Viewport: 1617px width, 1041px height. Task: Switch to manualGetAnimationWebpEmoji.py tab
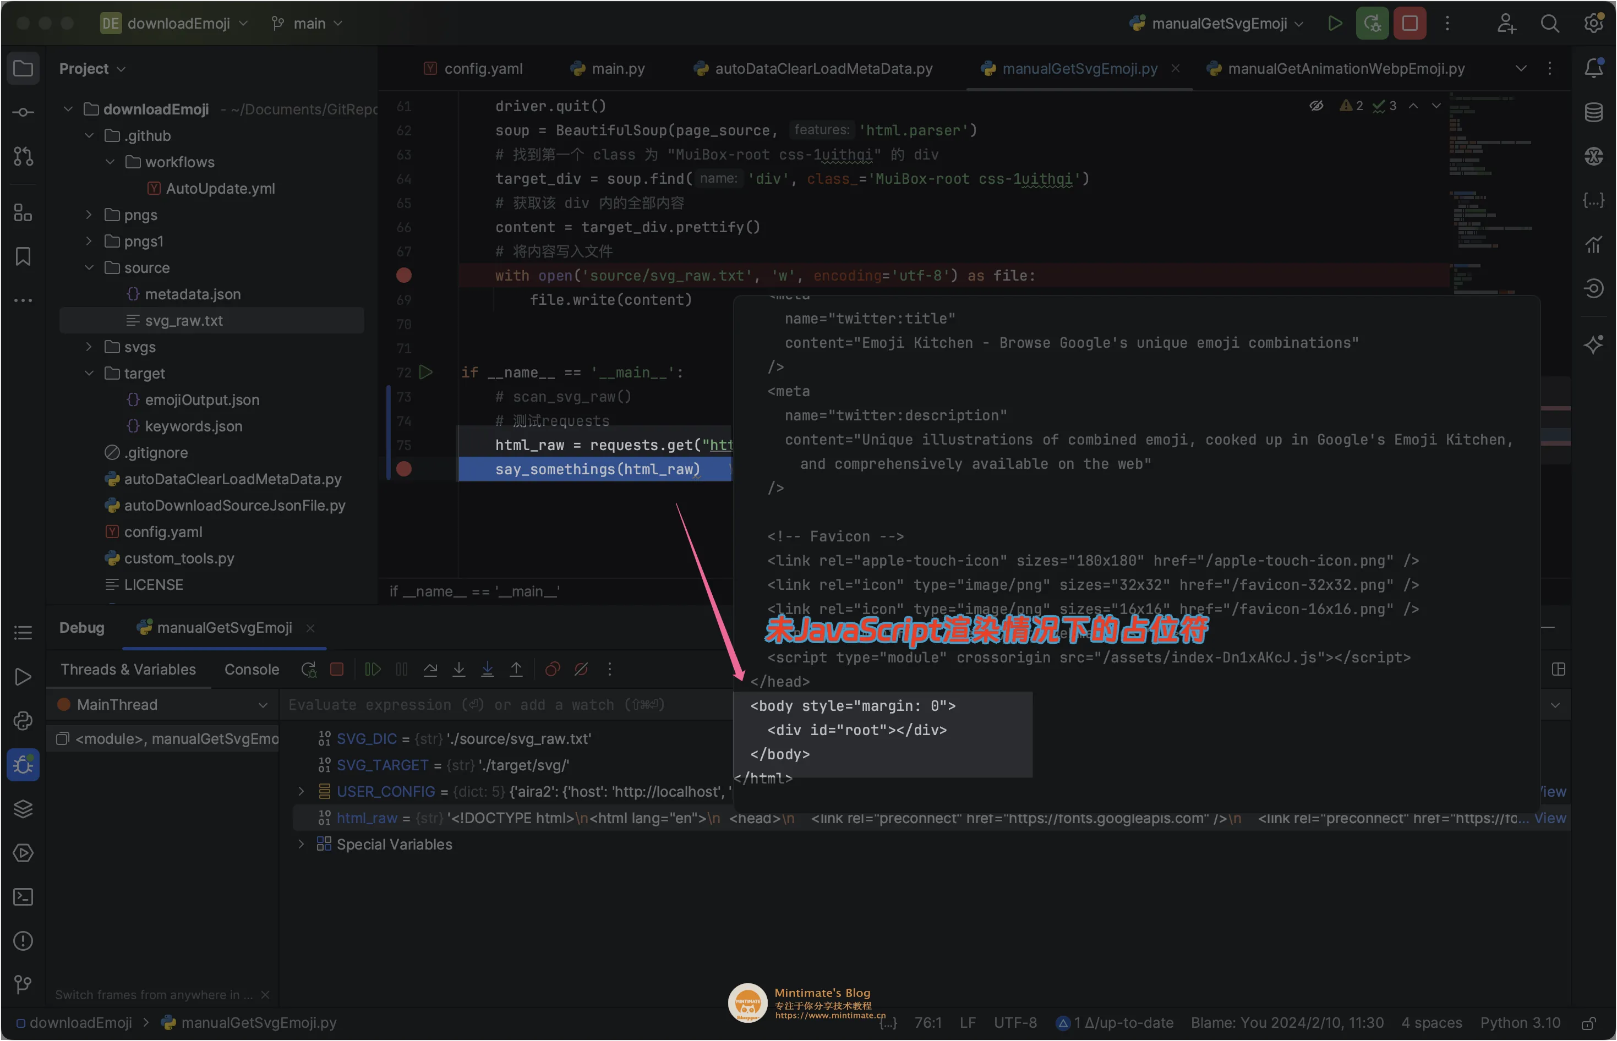point(1336,68)
